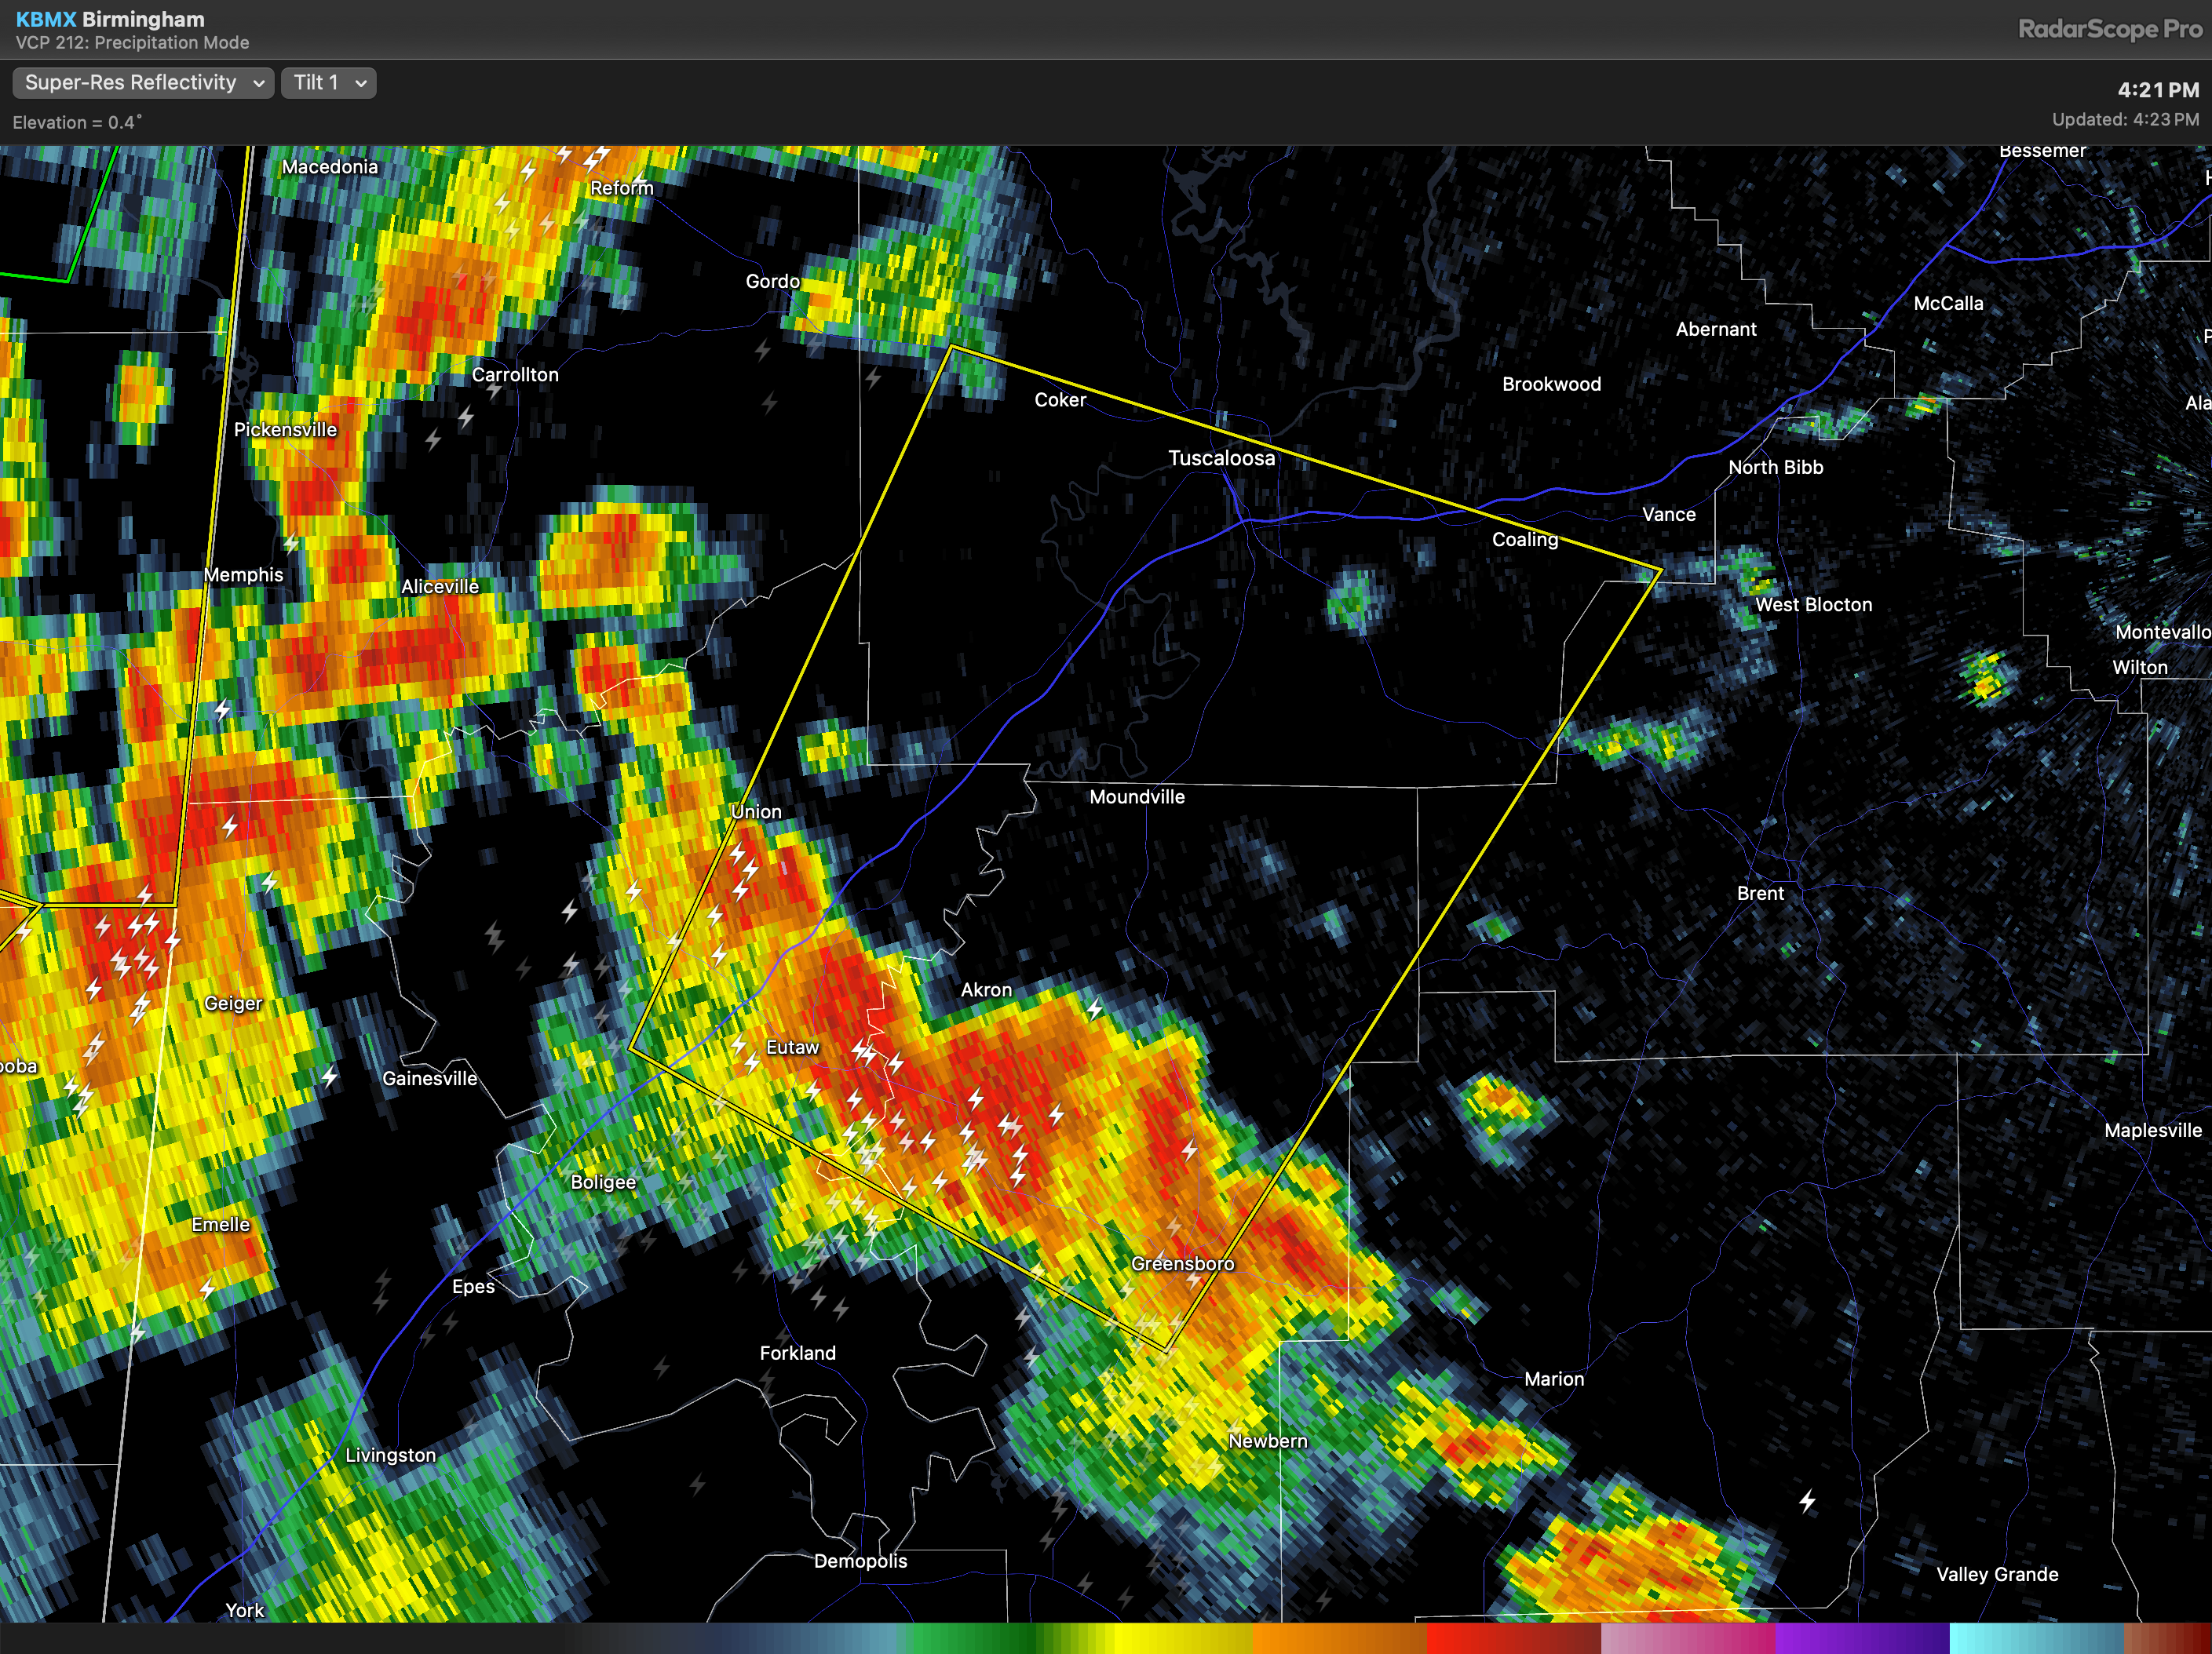This screenshot has width=2212, height=1654.
Task: Click the VCP 212 Precipitation Mode text
Action: point(132,43)
